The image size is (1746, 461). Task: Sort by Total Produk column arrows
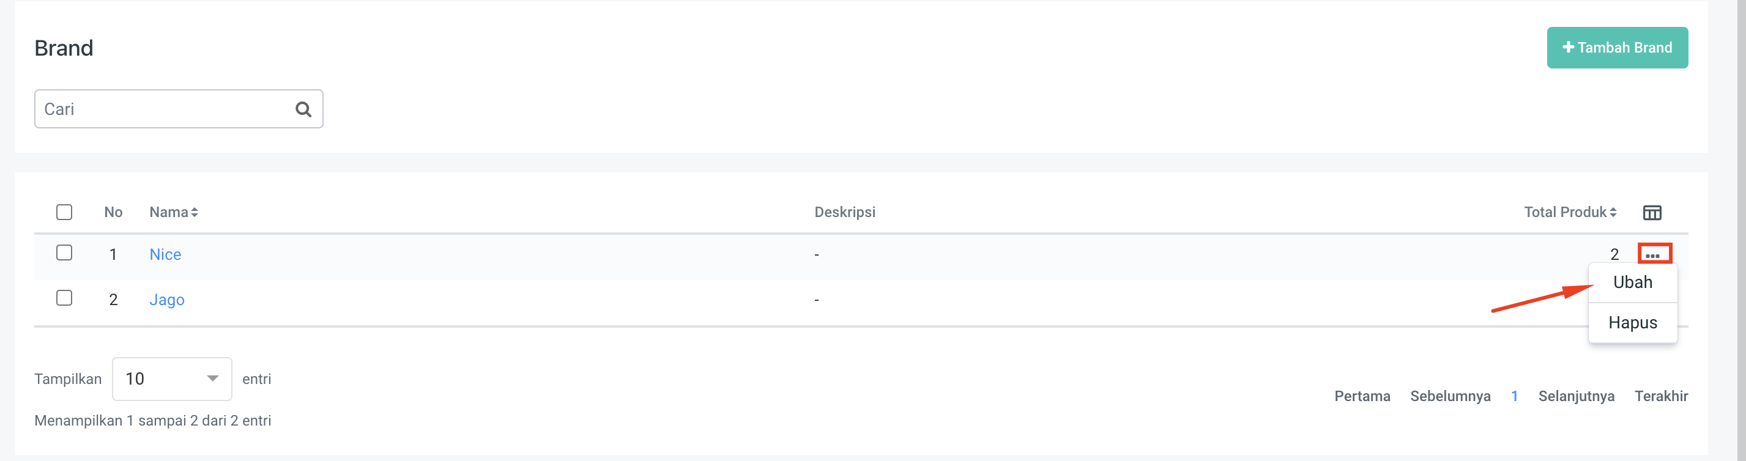(1613, 213)
